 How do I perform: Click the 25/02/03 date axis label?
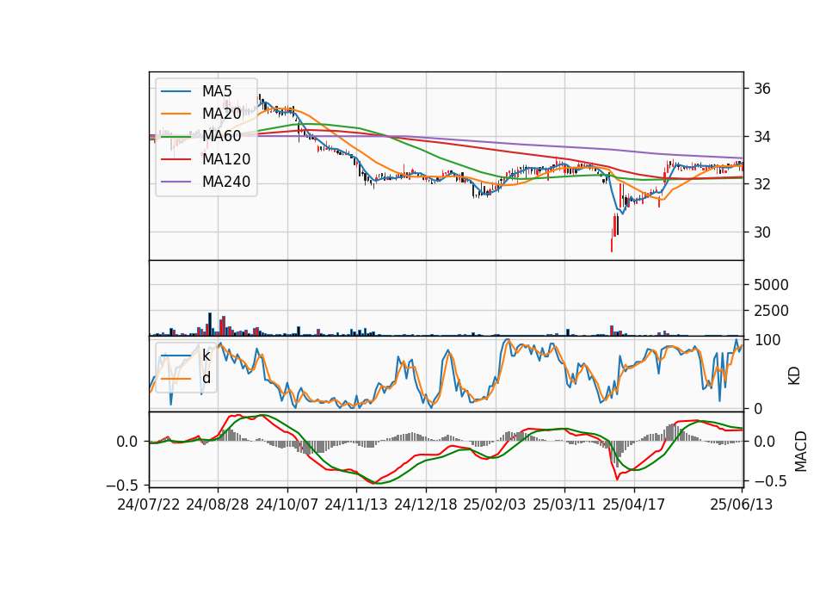[495, 504]
